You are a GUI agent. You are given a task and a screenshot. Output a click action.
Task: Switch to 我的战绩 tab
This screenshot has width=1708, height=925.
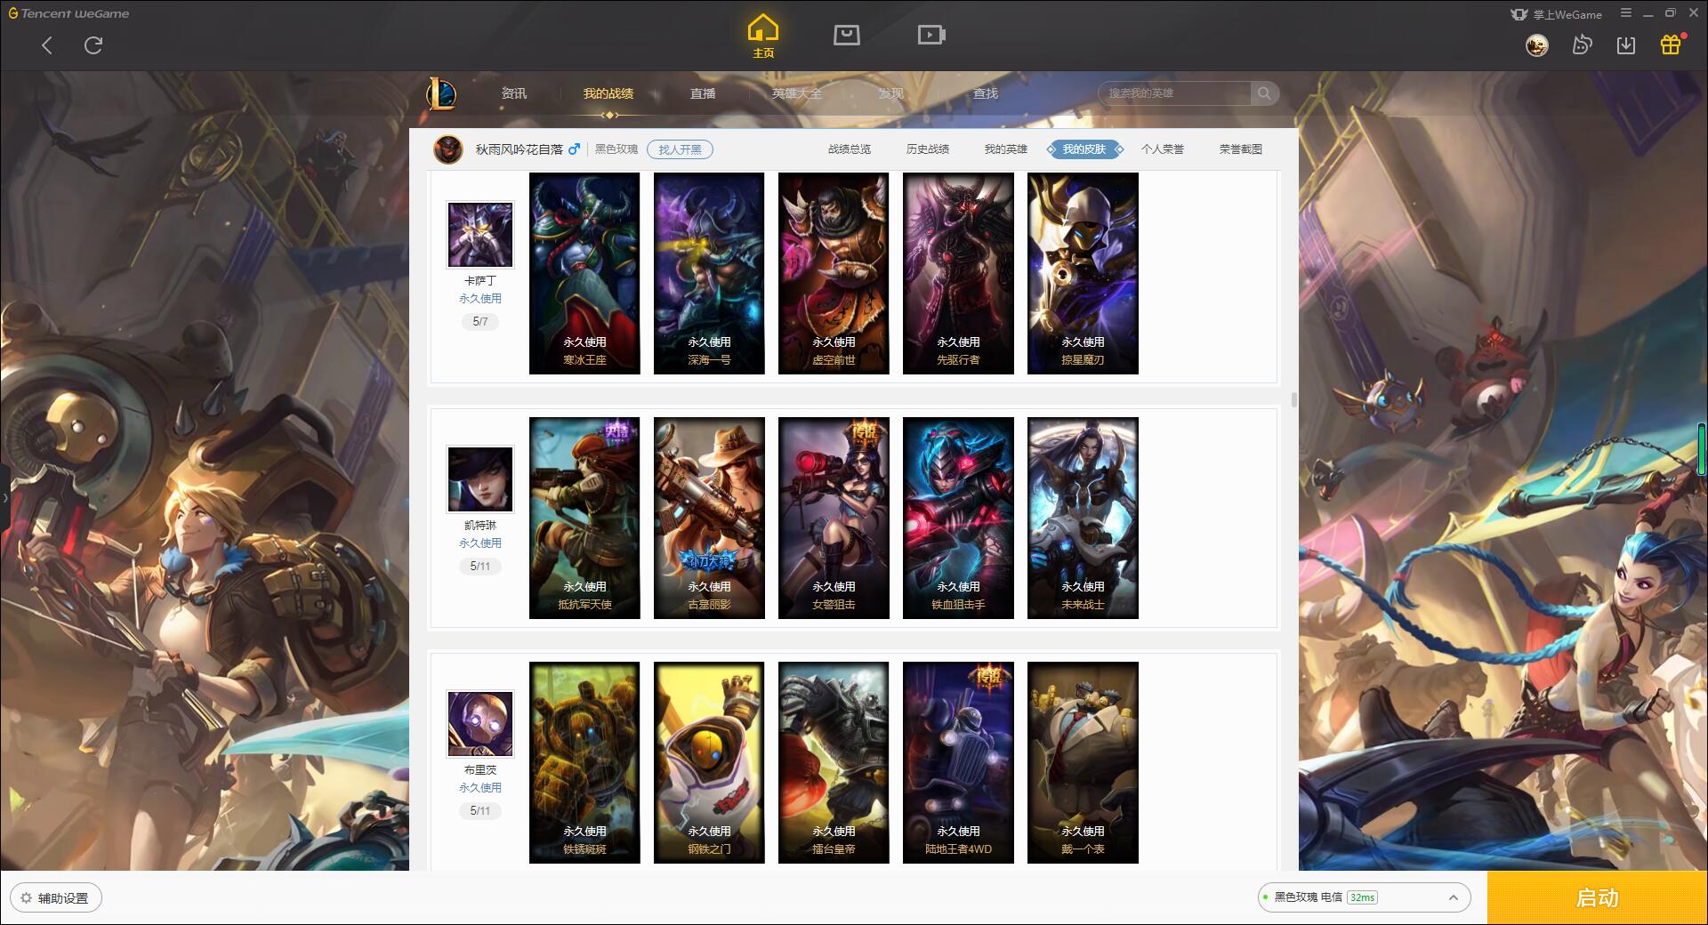(608, 93)
